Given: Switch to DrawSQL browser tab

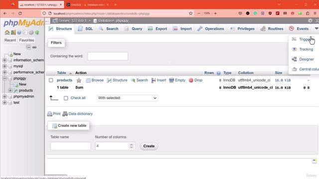Looking at the screenshot, I should pyautogui.click(x=88, y=4).
